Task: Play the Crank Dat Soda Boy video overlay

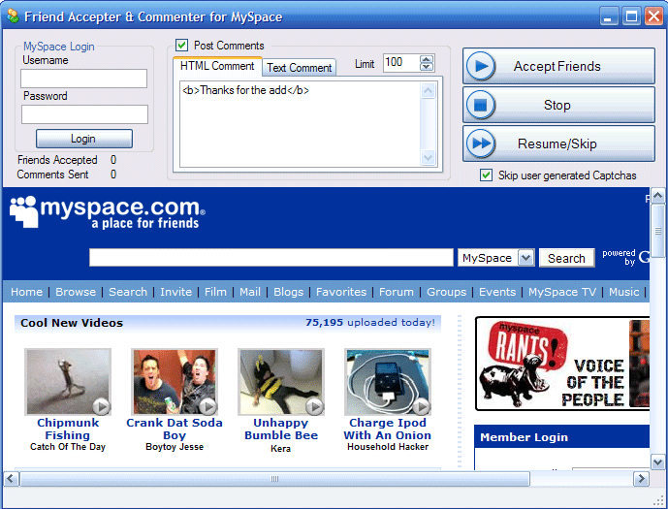Action: 208,407
